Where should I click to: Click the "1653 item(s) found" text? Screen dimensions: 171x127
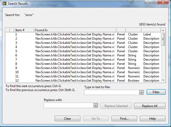point(152,24)
